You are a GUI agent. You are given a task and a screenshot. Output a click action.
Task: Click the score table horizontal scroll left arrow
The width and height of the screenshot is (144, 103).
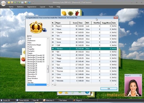pyautogui.click(x=53, y=84)
